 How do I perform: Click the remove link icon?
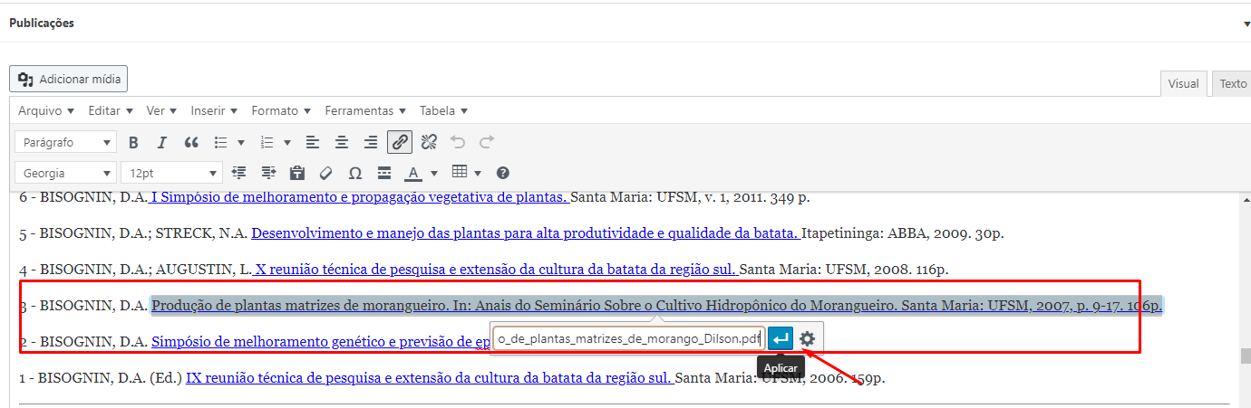(x=429, y=142)
